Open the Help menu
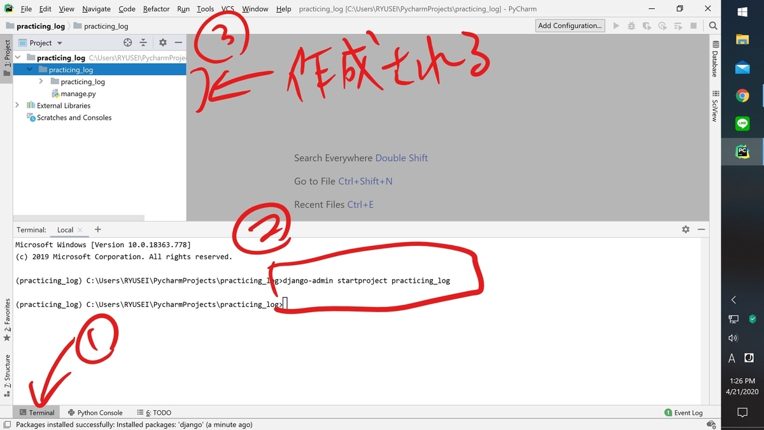The image size is (764, 430). click(283, 9)
